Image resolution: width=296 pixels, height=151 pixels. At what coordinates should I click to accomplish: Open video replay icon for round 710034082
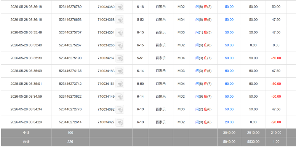120,110
